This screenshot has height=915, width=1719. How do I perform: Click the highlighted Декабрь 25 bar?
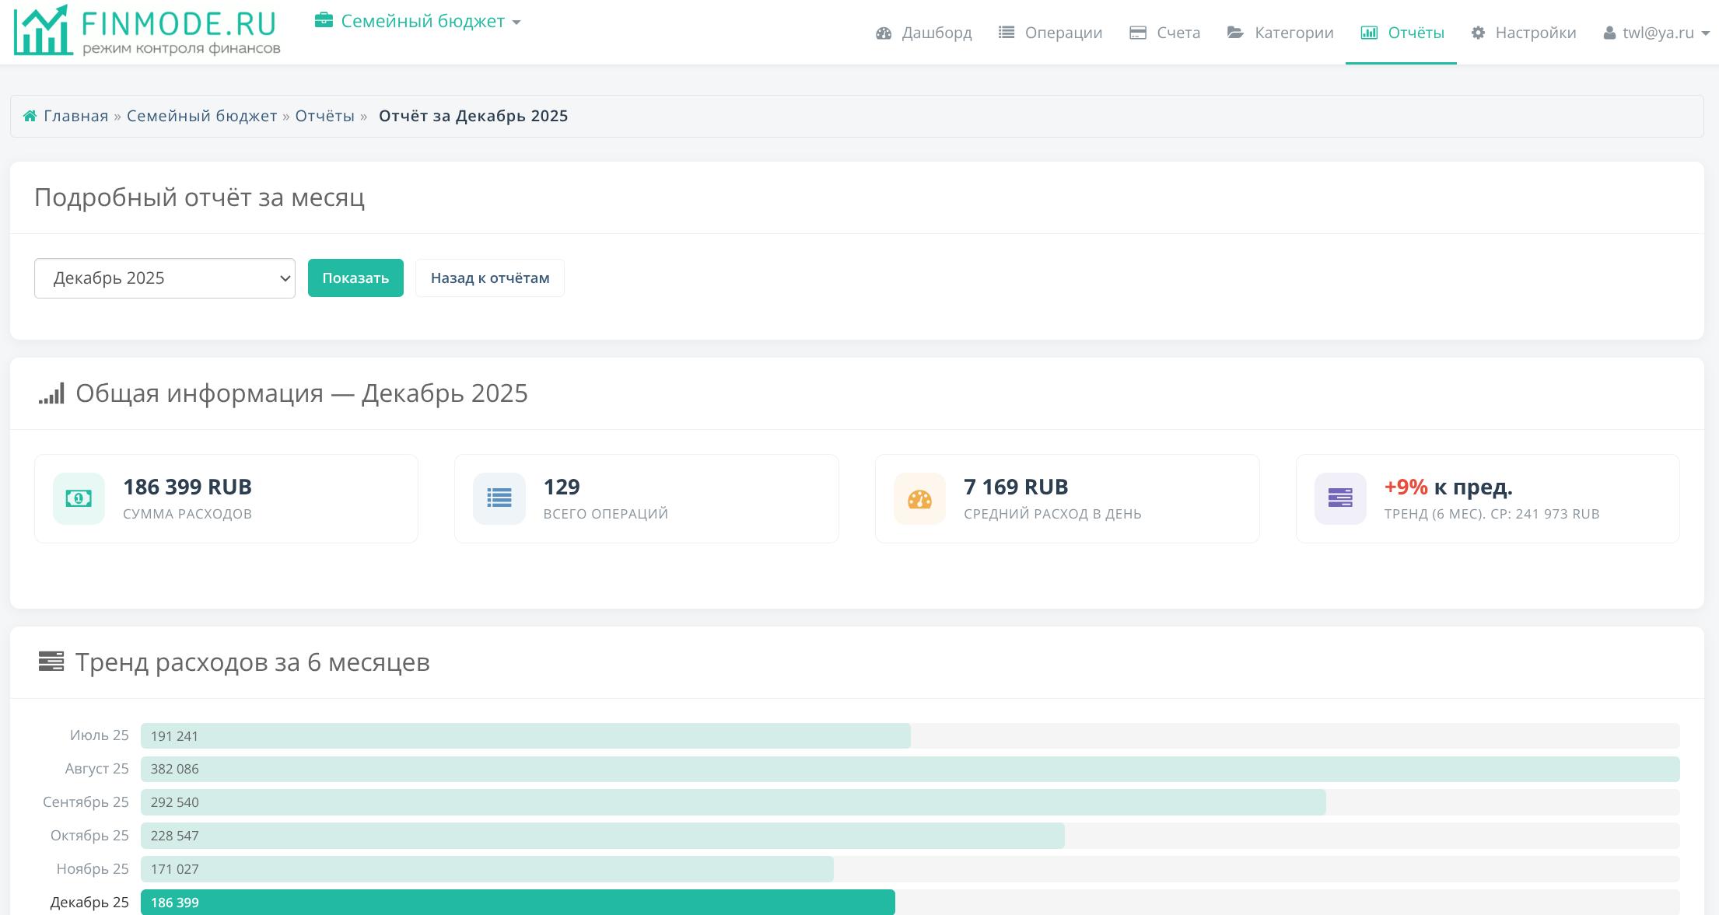coord(517,902)
